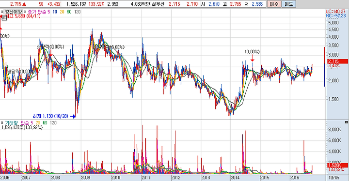The height and width of the screenshot is (181, 349).
Task: Click the 1,526,137주(133,92%) volume readout
Action: [x=22, y=127]
